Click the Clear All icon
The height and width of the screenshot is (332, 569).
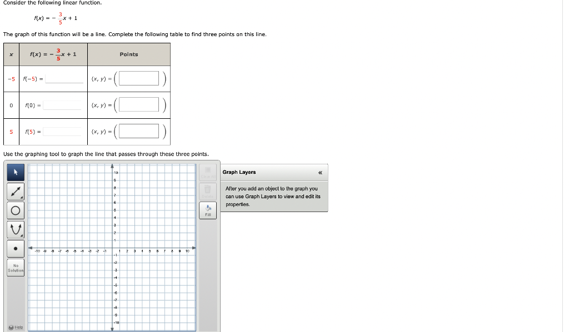pos(207,172)
